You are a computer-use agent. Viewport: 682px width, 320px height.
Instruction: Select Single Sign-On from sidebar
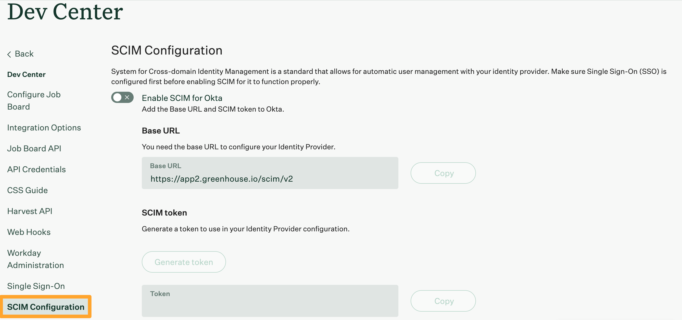[36, 285]
